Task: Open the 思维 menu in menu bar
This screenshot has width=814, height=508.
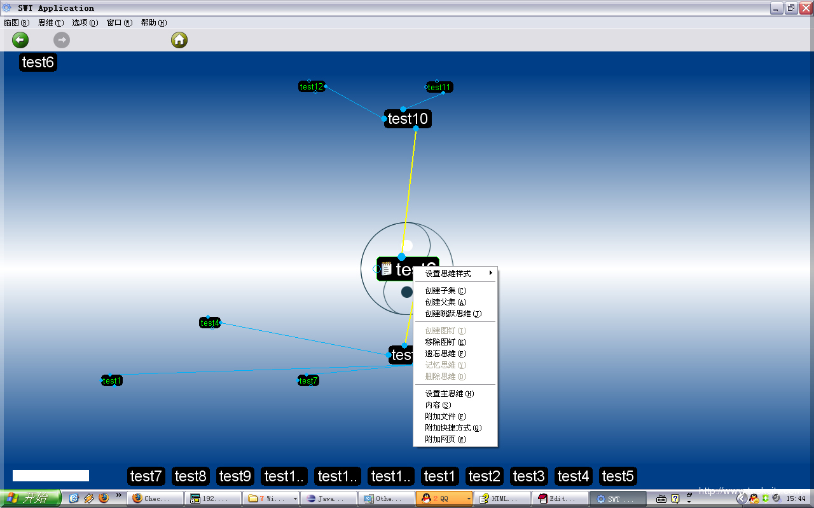Action: point(51,23)
